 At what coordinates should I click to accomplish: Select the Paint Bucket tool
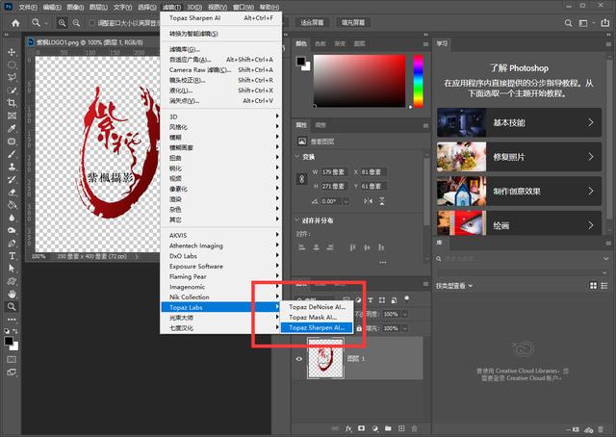(x=12, y=205)
